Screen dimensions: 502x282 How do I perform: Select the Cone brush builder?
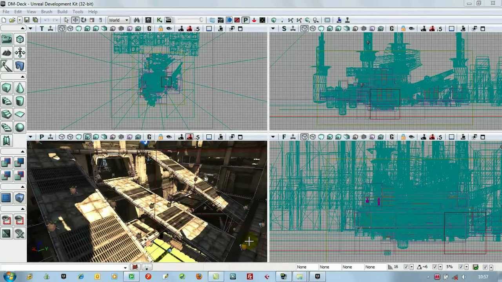tap(20, 88)
